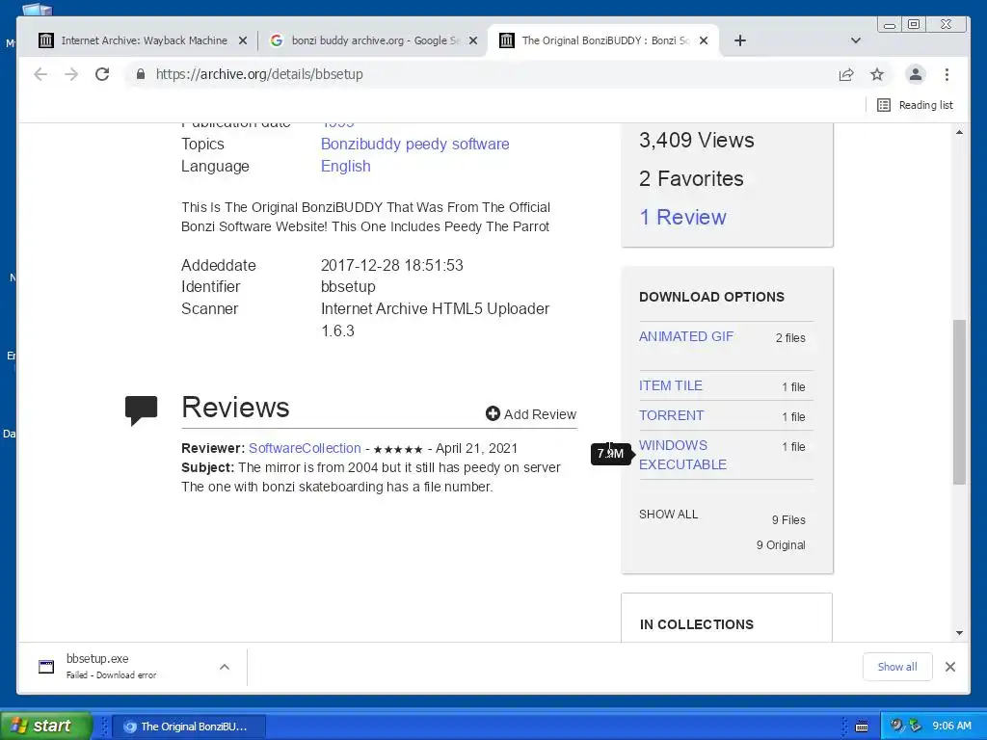The height and width of the screenshot is (740, 987).
Task: Close the Wayback Machine tab
Action: [242, 40]
